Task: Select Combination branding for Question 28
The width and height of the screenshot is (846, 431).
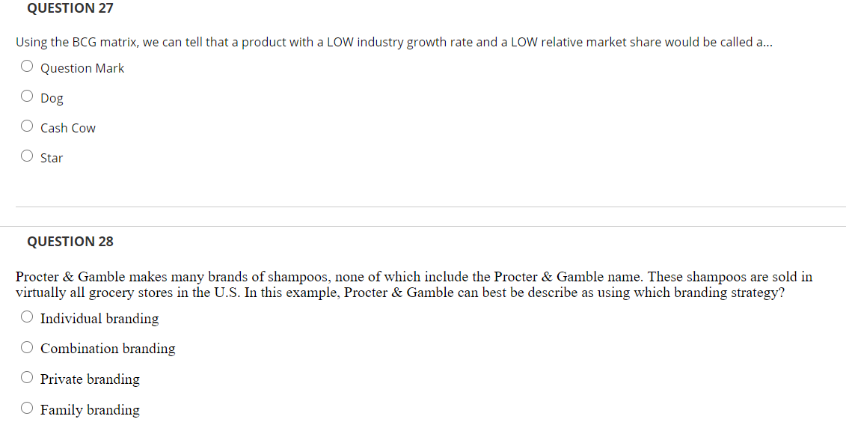Action: [27, 347]
